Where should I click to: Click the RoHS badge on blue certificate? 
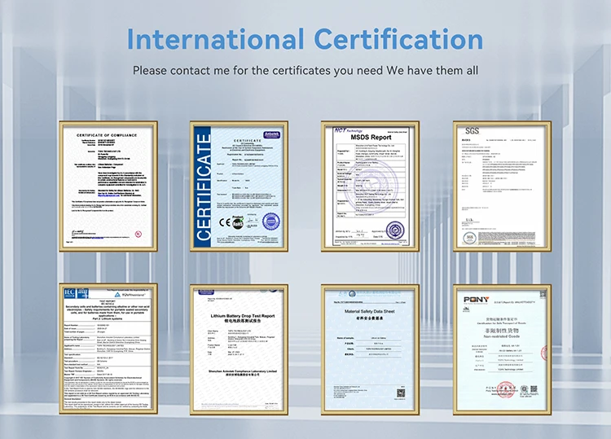click(x=237, y=221)
